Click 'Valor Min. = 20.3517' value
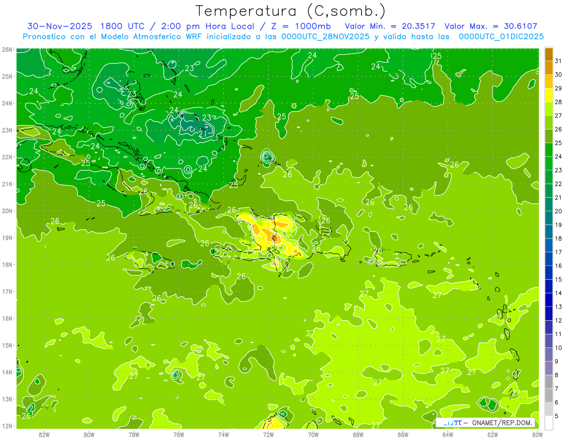This screenshot has height=441, width=571. (x=390, y=26)
